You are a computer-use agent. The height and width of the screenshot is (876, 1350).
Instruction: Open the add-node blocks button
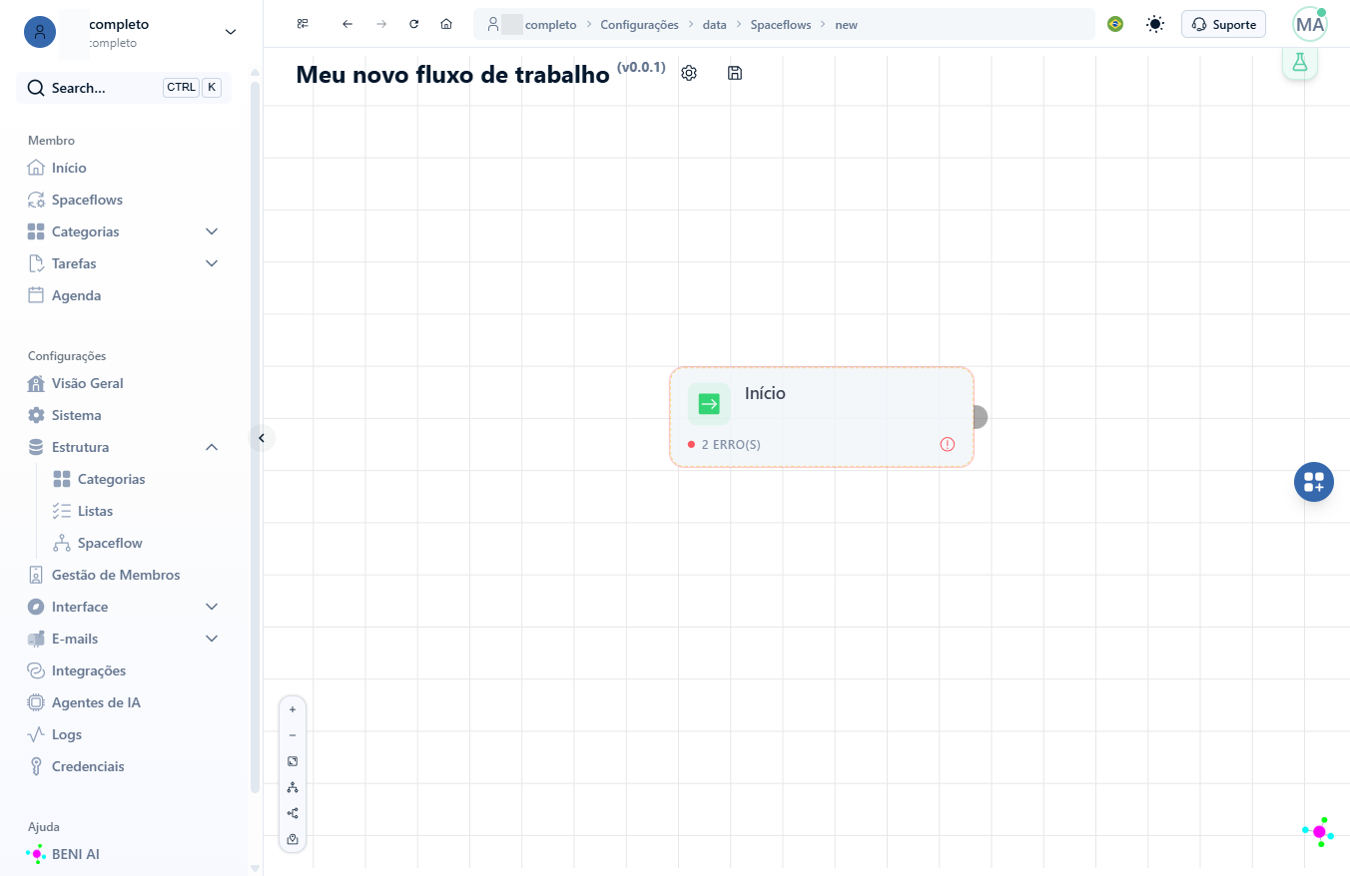pyautogui.click(x=1314, y=482)
